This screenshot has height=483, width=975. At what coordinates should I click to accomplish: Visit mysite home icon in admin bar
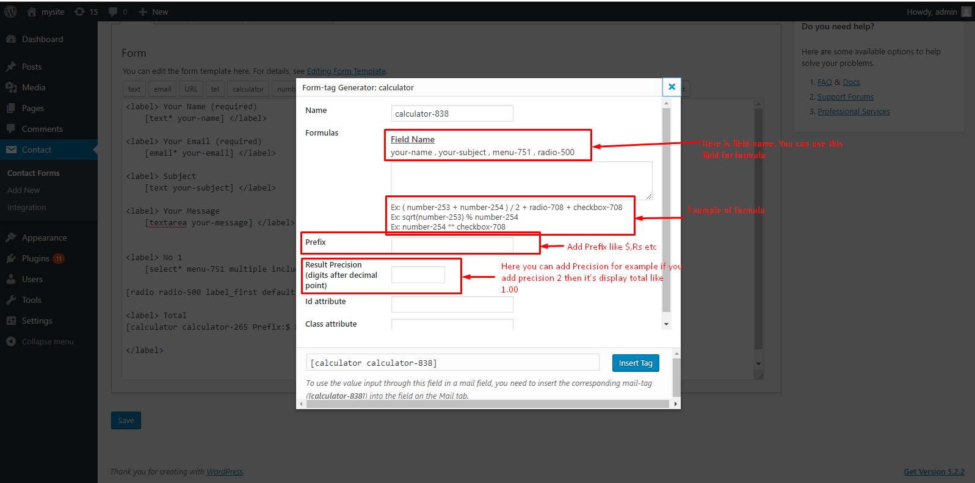[x=32, y=12]
